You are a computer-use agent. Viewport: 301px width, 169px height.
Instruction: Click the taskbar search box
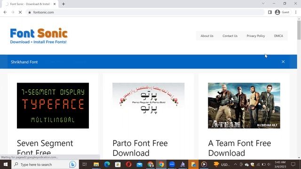tap(45, 164)
